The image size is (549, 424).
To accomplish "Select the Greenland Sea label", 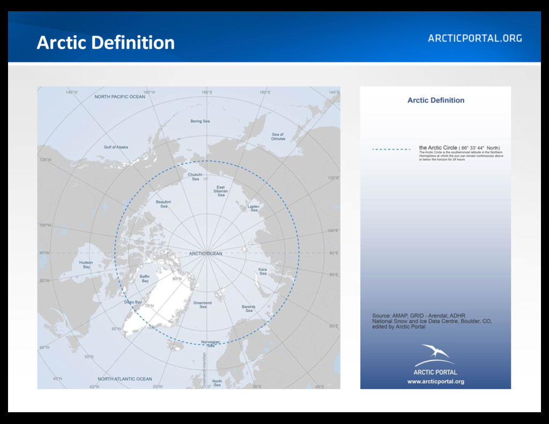I will click(x=203, y=304).
